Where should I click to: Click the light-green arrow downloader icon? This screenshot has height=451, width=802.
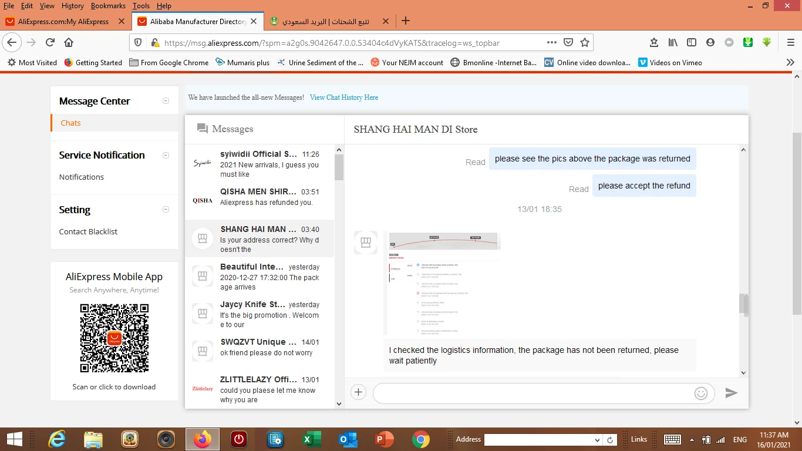767,42
